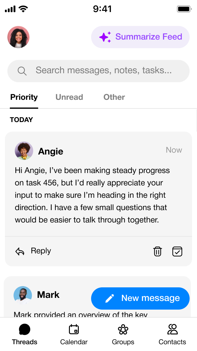
Task: Switch to the Other tab
Action: (114, 97)
